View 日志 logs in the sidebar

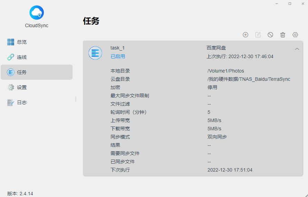[21, 102]
